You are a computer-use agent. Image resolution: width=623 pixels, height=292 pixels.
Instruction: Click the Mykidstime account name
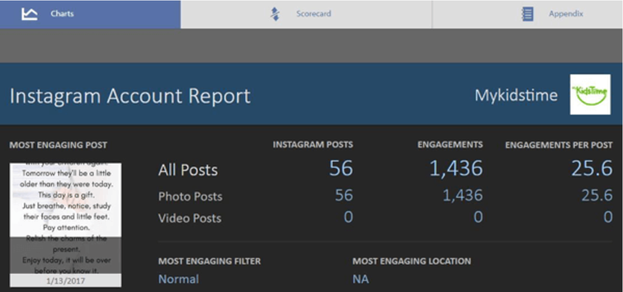[516, 96]
